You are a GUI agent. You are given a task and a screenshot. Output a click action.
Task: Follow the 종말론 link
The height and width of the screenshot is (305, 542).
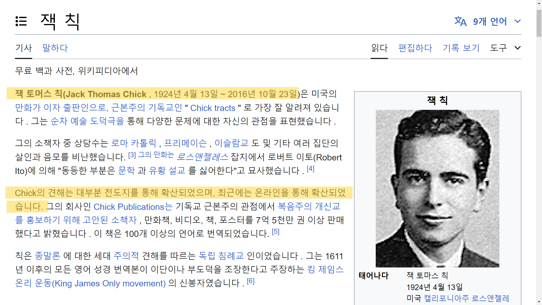47,256
